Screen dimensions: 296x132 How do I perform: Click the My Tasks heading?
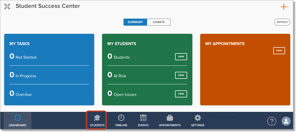pos(19,44)
